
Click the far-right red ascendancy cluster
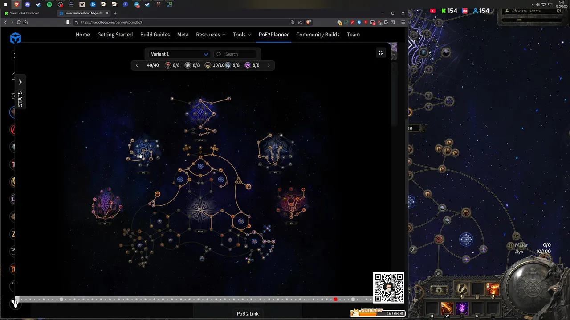[x=292, y=202]
